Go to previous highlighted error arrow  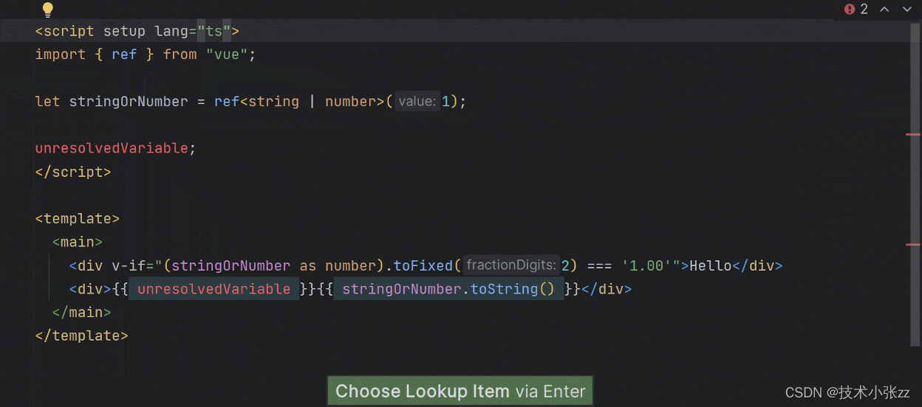[884, 10]
